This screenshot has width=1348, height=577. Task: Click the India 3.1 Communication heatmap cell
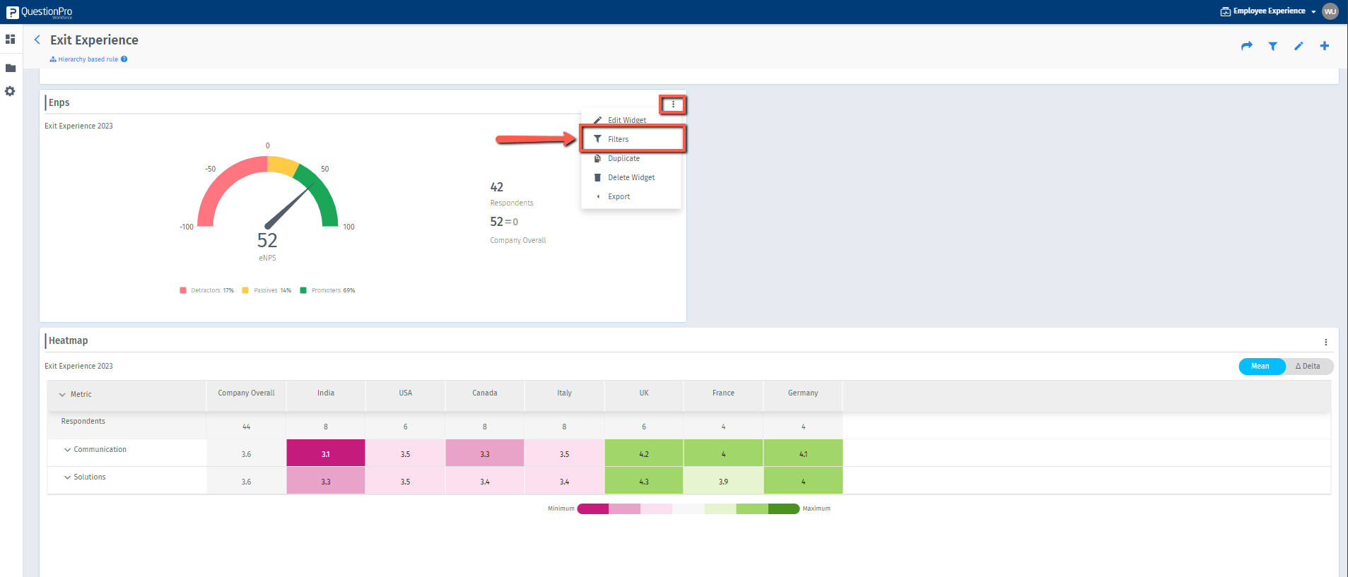[x=325, y=453]
